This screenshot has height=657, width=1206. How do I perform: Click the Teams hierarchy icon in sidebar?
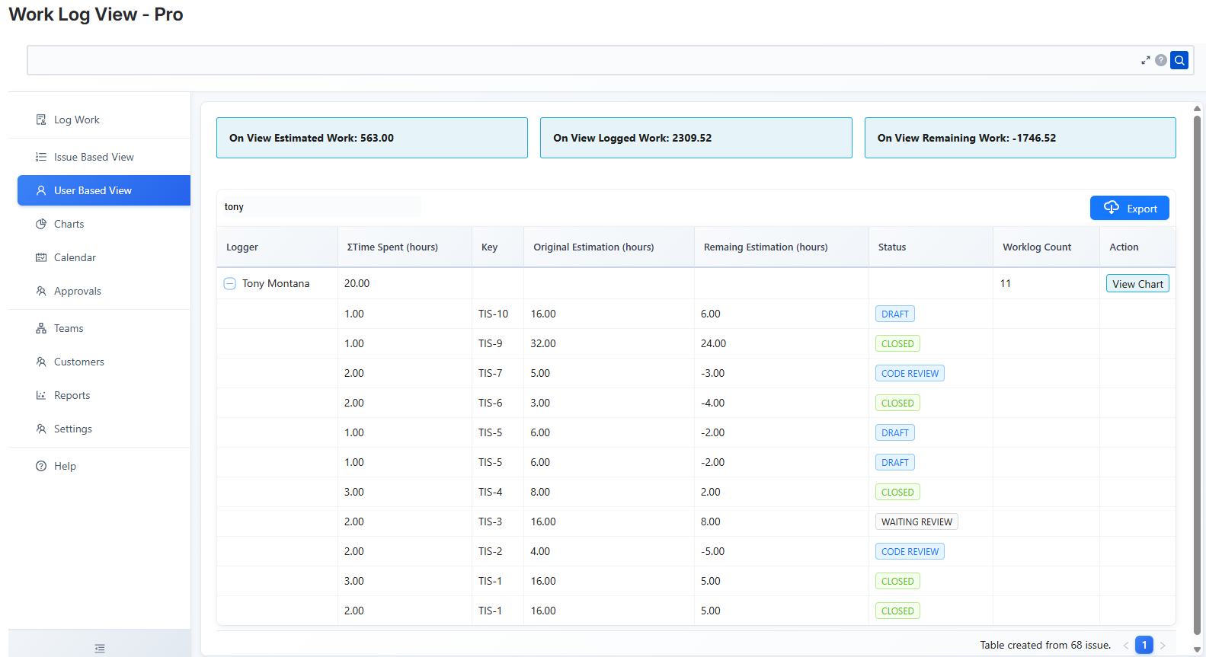[41, 328]
